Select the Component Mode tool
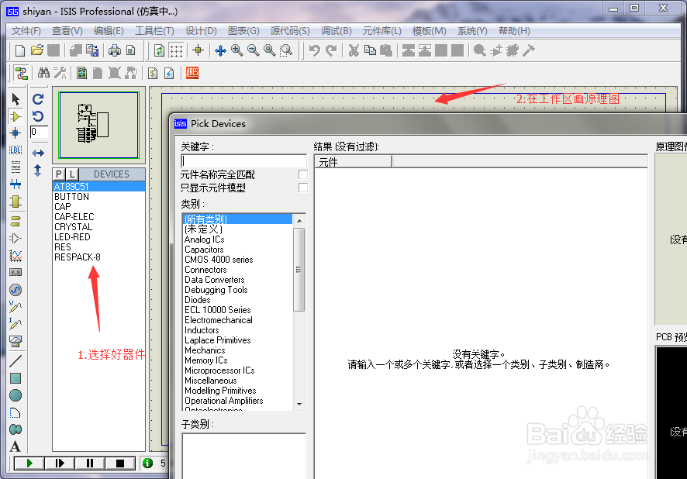This screenshot has height=479, width=687. (x=16, y=116)
